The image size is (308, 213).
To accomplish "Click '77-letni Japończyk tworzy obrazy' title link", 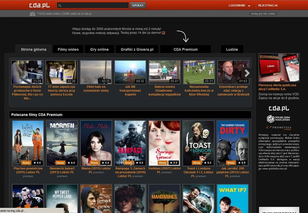I will click(x=62, y=91).
